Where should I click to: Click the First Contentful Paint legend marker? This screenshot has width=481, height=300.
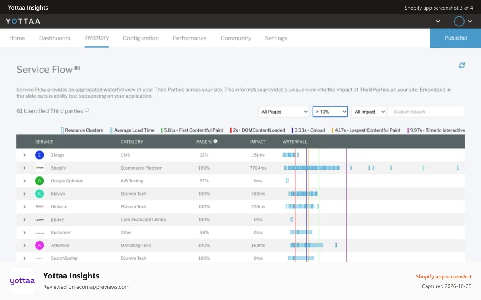coord(162,130)
